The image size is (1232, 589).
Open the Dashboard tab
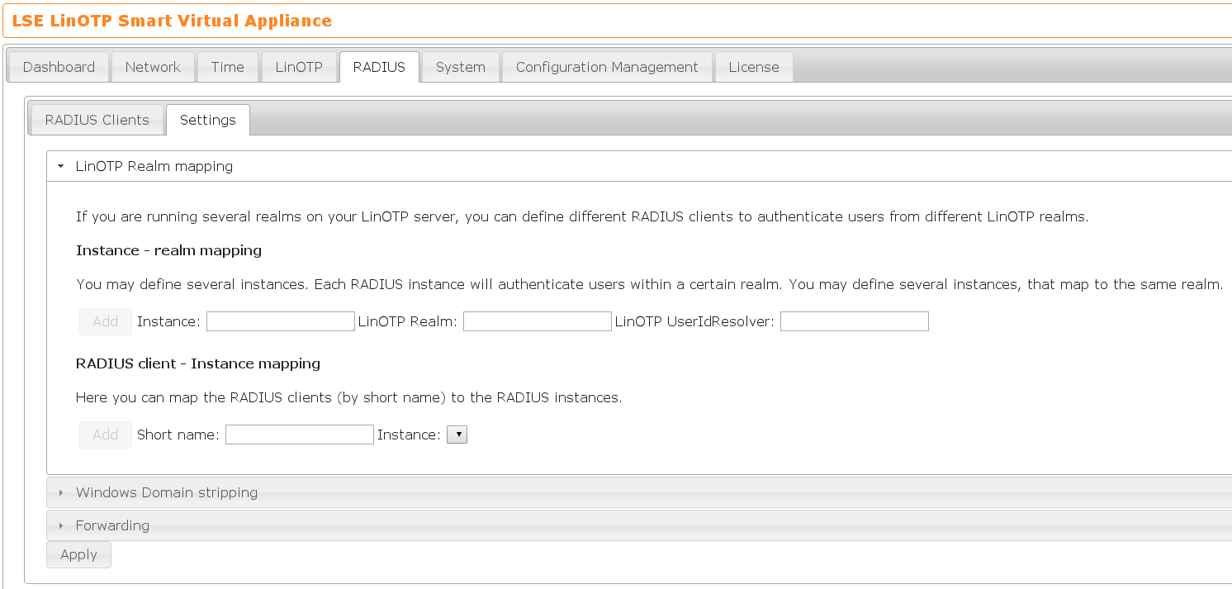[59, 67]
